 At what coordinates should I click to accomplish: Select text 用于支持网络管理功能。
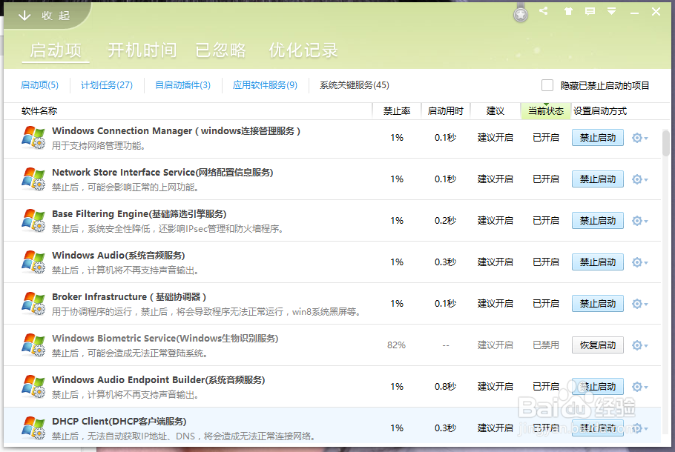(x=99, y=146)
